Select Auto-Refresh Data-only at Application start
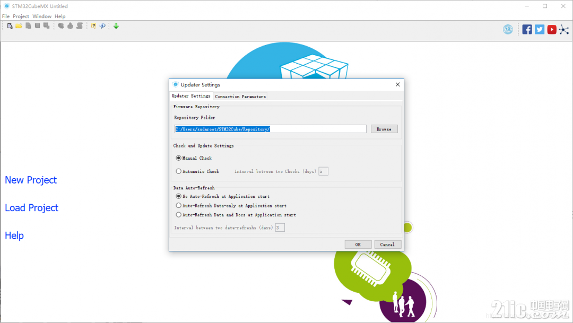The height and width of the screenshot is (323, 573). (x=178, y=205)
